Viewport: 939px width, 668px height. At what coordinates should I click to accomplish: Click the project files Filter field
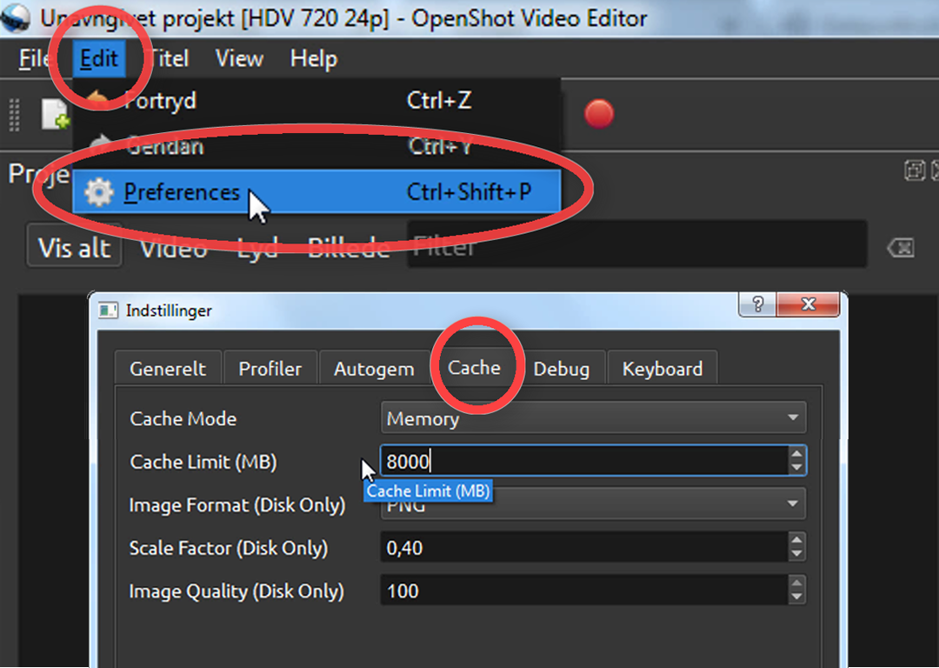point(637,244)
